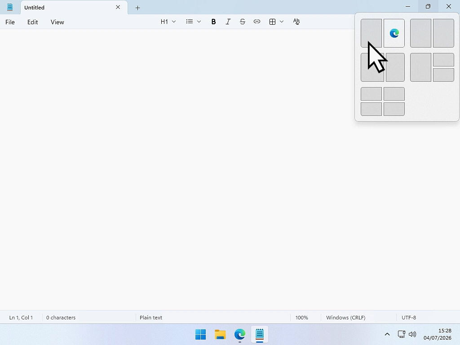Toggle bold formatting

[x=213, y=22]
